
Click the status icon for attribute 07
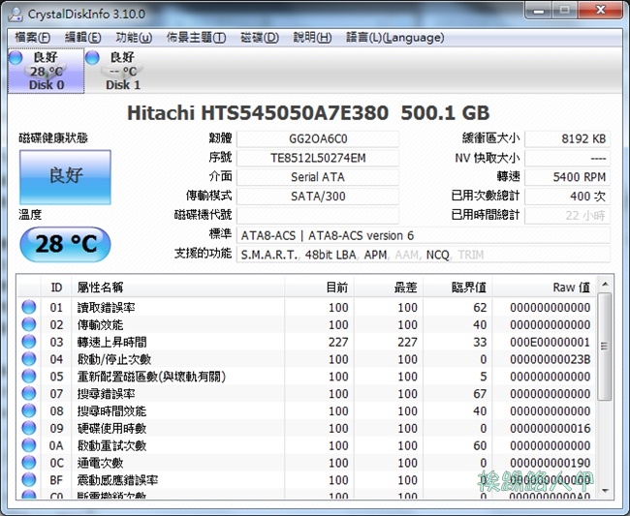[x=28, y=393]
